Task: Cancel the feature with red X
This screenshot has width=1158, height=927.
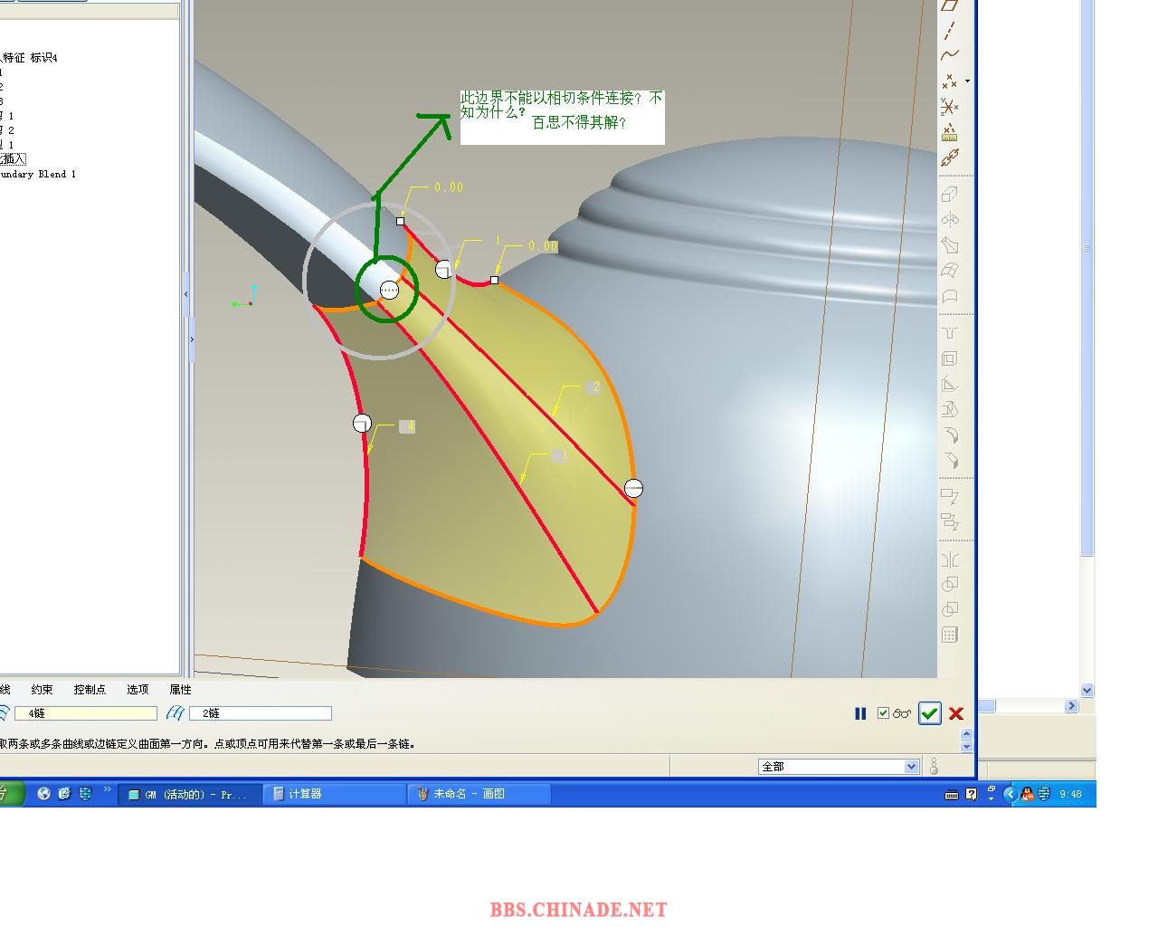Action: (956, 713)
